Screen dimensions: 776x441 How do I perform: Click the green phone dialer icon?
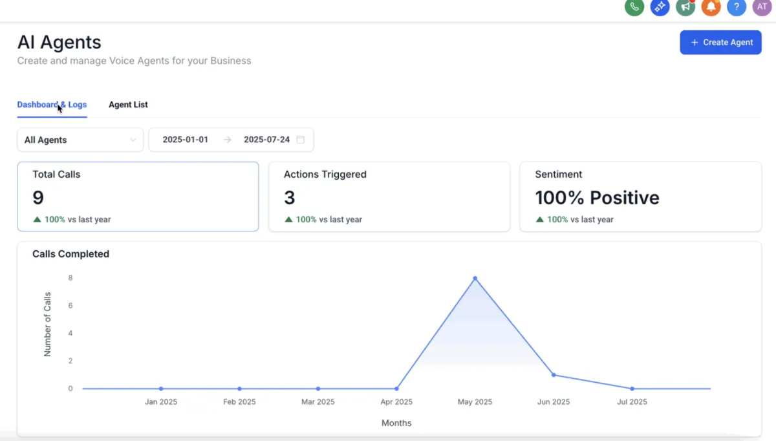634,6
